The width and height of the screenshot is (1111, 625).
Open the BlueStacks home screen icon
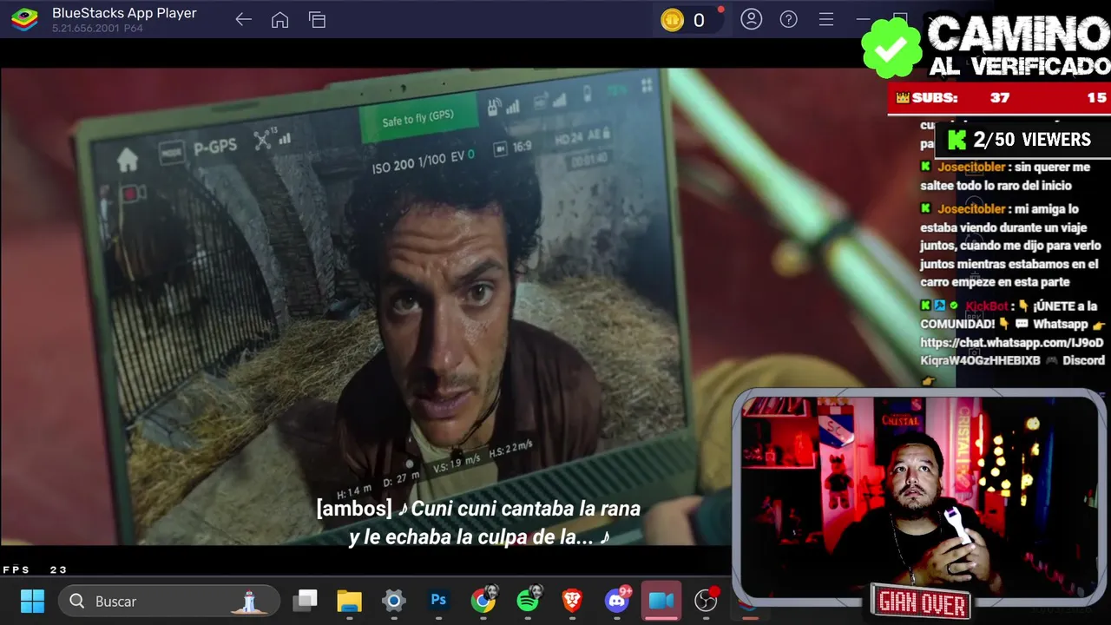point(279,20)
